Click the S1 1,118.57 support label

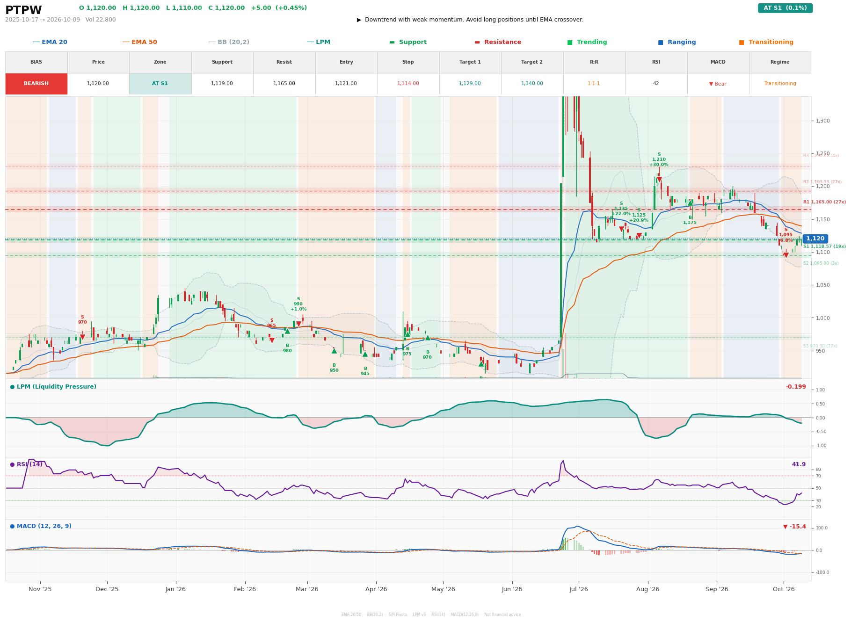(824, 246)
